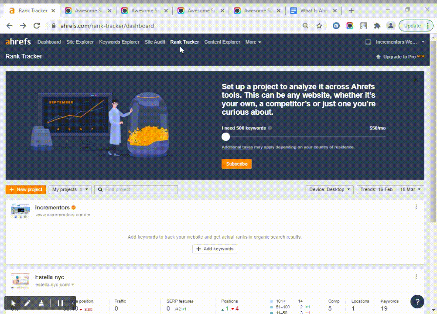Click the monitor icon beside the account name

pyautogui.click(x=368, y=42)
